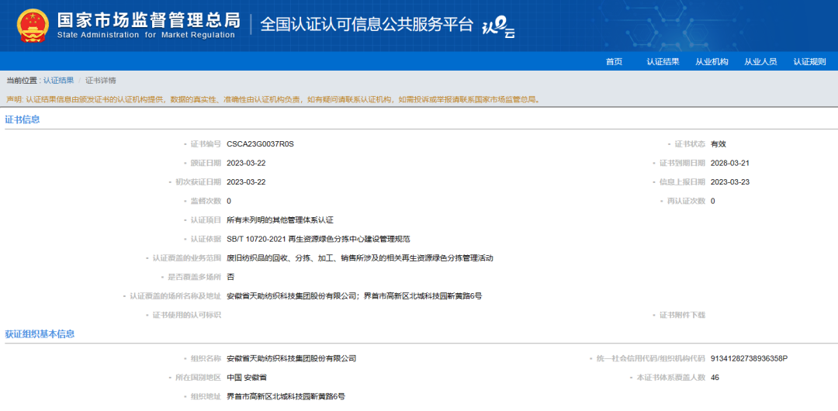Click the 证书附件下载 label
The width and height of the screenshot is (838, 411).
coord(683,316)
